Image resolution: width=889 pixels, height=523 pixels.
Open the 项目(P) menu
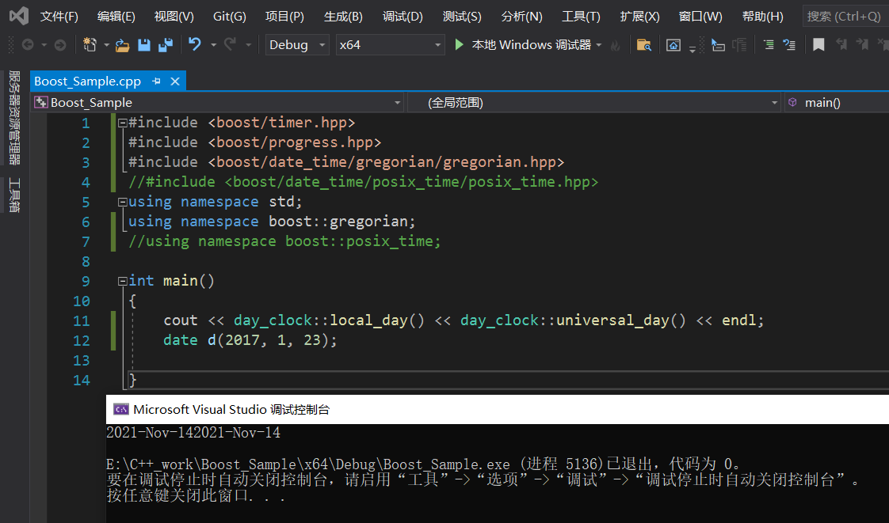[x=284, y=17]
